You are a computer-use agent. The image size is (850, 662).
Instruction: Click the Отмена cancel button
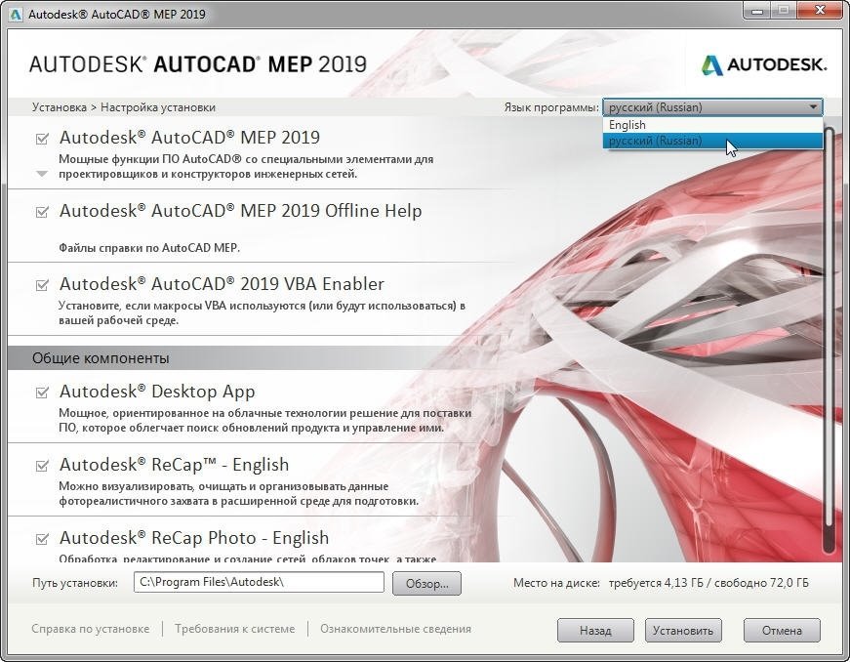(782, 630)
